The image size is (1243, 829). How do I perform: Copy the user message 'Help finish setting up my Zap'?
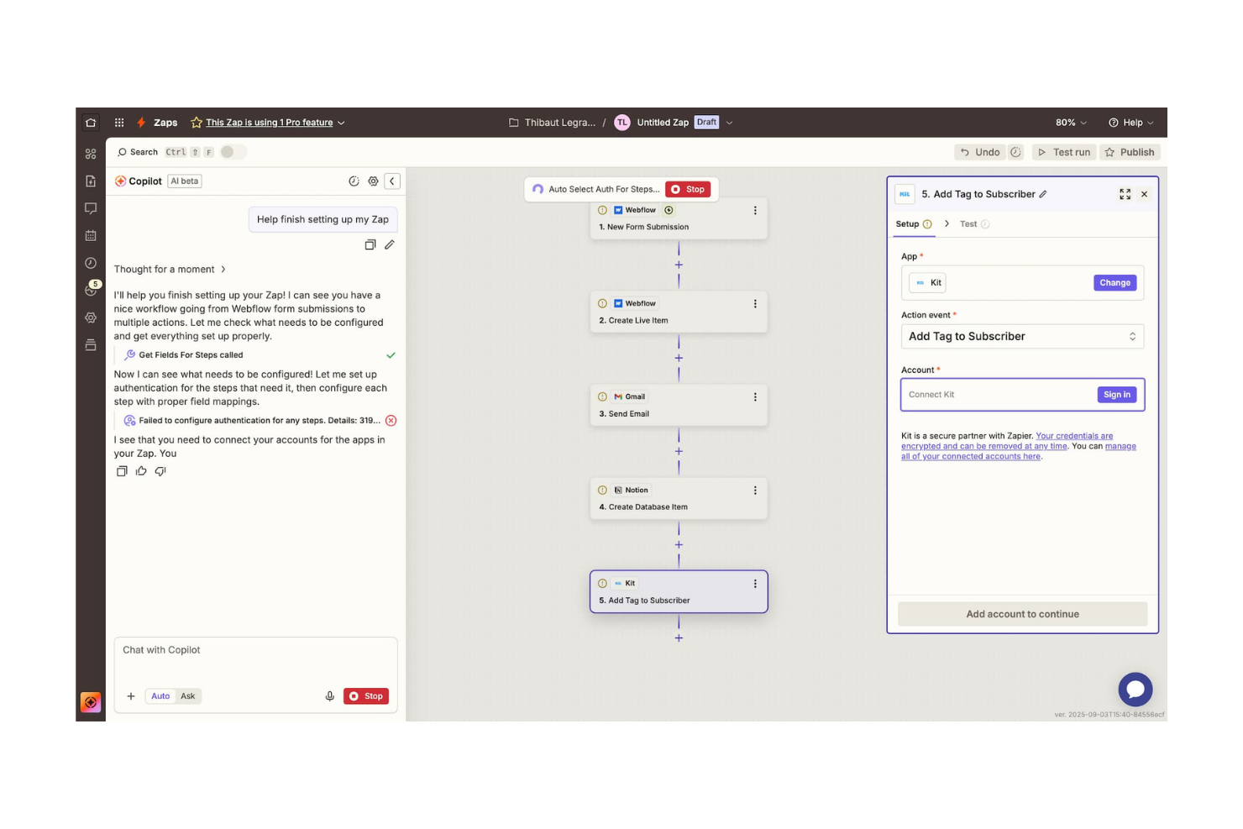[x=370, y=245]
